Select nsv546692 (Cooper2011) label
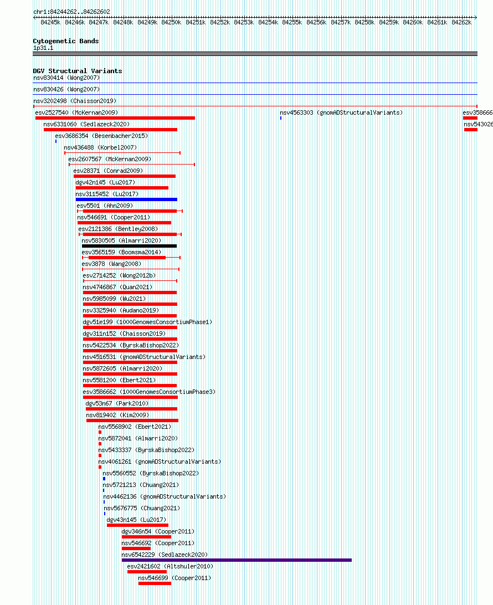Viewport: 493px width, 605px height. click(158, 543)
